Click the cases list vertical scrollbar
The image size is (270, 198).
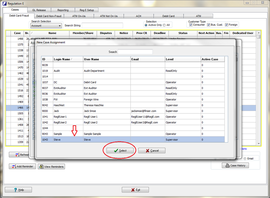[259, 89]
